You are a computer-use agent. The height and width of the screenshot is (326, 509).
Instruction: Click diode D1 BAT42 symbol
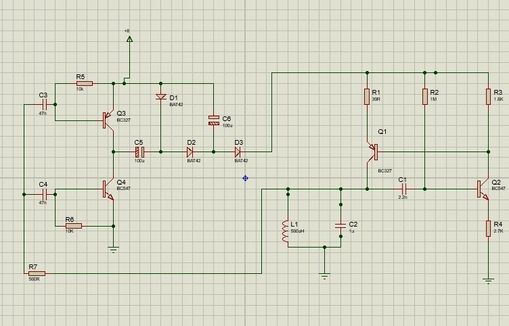pyautogui.click(x=160, y=97)
